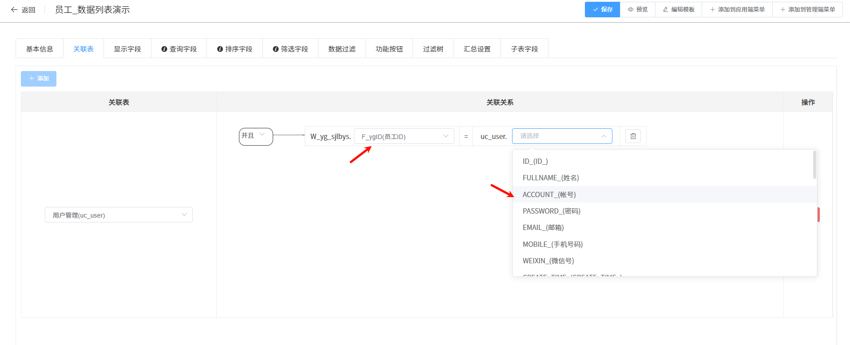Click the 操作 column header
Viewport: 850px width, 345px height.
pyautogui.click(x=808, y=102)
